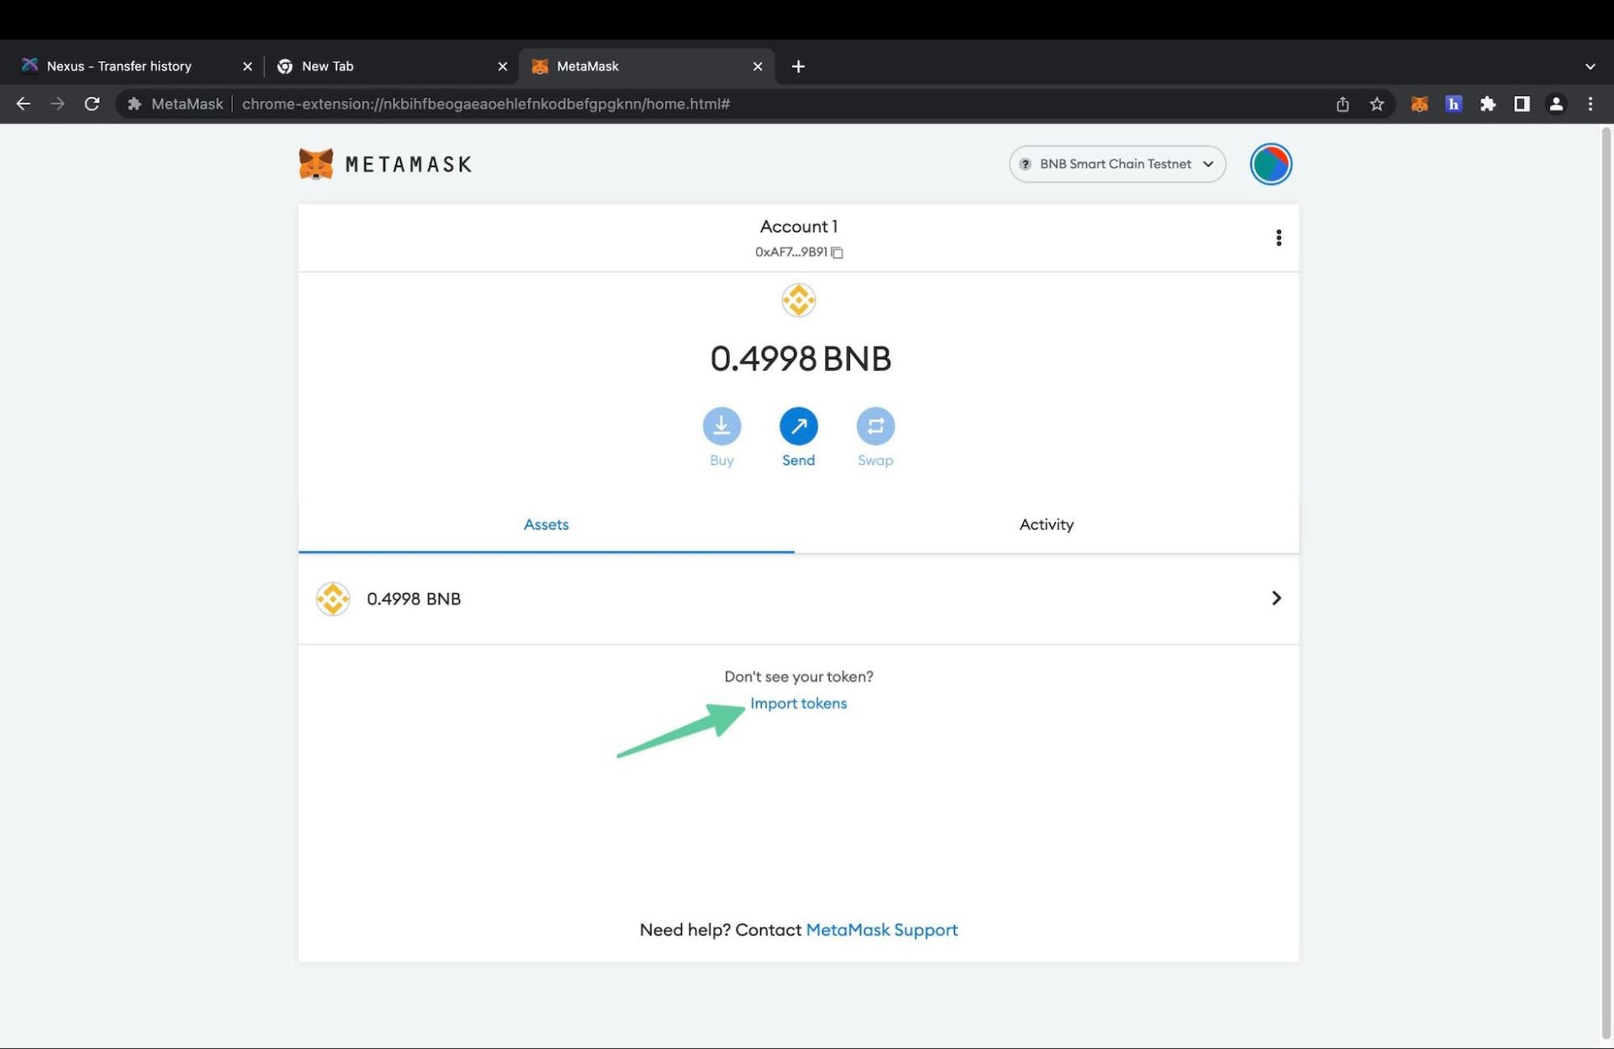Open the network selector dropdown arrow

coord(1210,163)
